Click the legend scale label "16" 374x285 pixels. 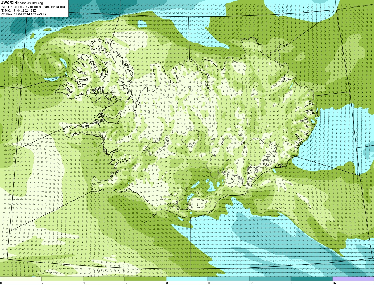tap(334, 283)
